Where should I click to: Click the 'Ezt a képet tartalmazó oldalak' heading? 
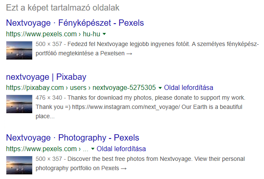point(62,8)
